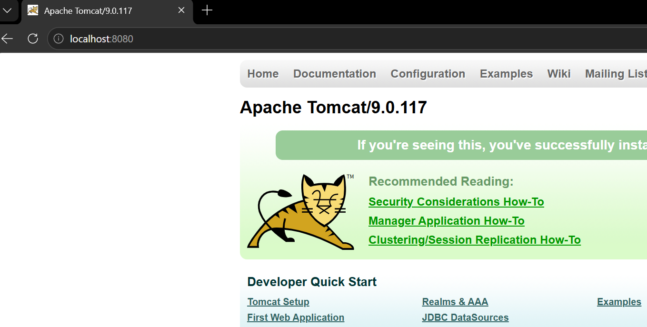
Task: Open the Realms & AAA link
Action: tap(455, 302)
